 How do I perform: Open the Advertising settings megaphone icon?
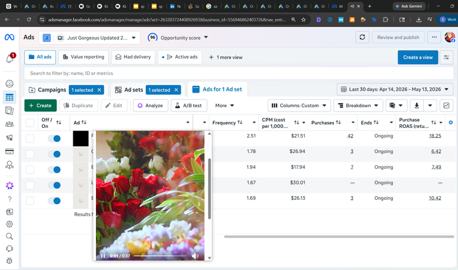point(9,138)
